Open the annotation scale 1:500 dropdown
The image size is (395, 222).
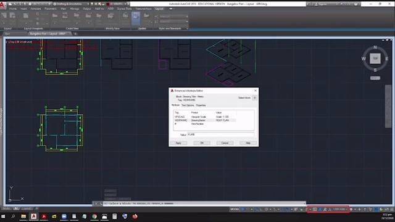(x=340, y=210)
